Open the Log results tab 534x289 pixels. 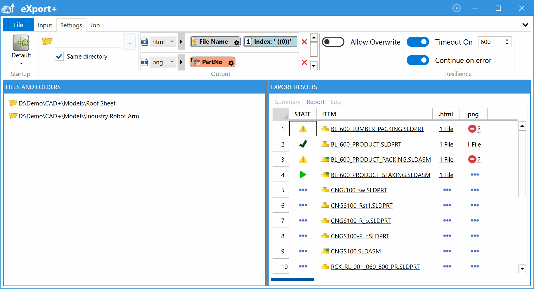tap(336, 102)
